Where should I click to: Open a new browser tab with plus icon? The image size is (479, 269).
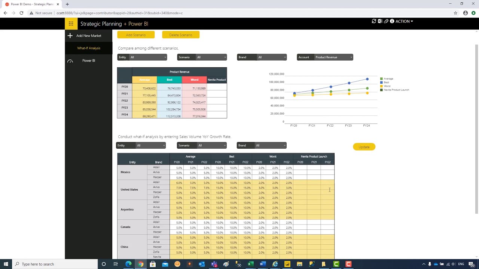[x=67, y=4]
